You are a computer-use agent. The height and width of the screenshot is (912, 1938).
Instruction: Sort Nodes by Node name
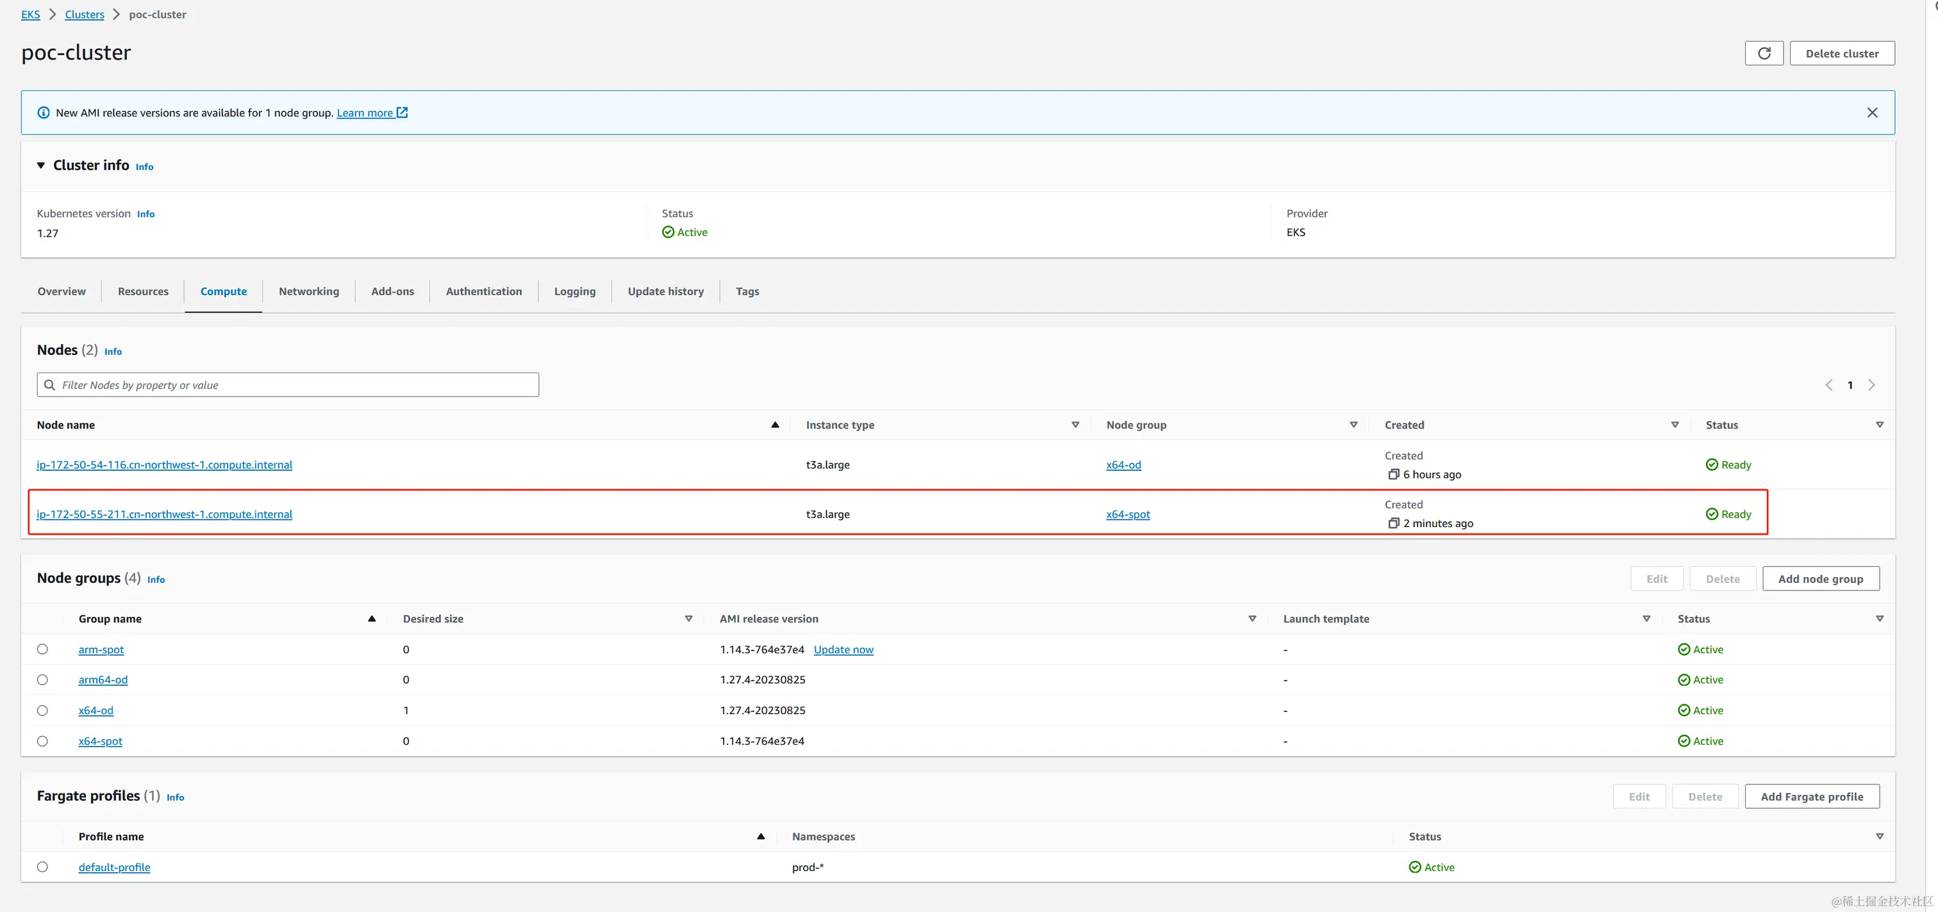pyautogui.click(x=775, y=425)
